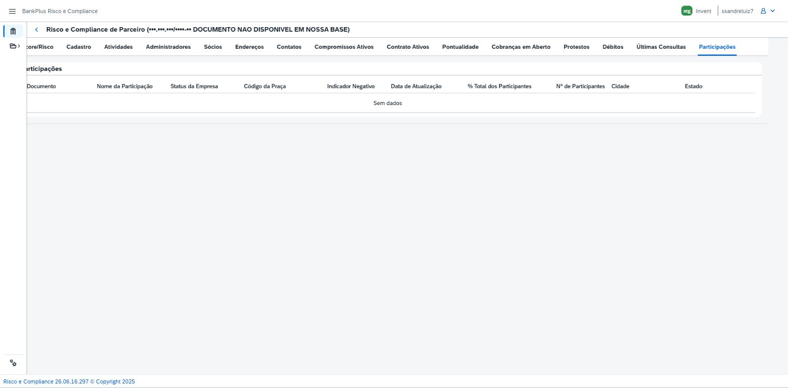Open the hamburger navigation menu

[13, 11]
